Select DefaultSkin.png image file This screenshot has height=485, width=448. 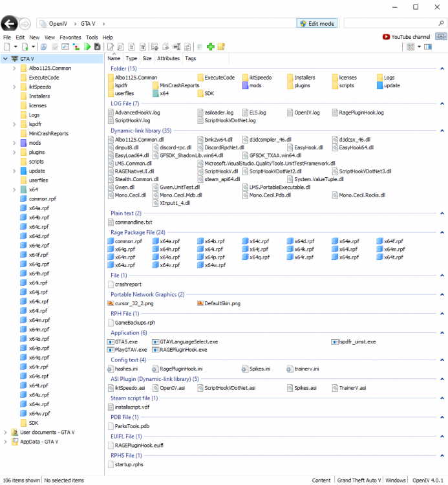219,303
